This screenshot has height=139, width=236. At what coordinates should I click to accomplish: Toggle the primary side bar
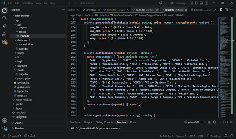coord(196,3)
